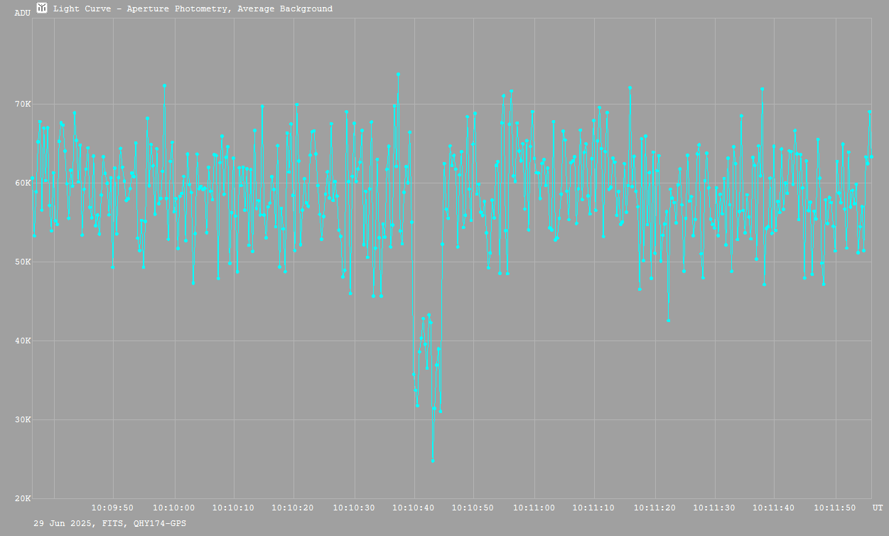Click the Light Curve window title text
The image size is (889, 536).
193,9
